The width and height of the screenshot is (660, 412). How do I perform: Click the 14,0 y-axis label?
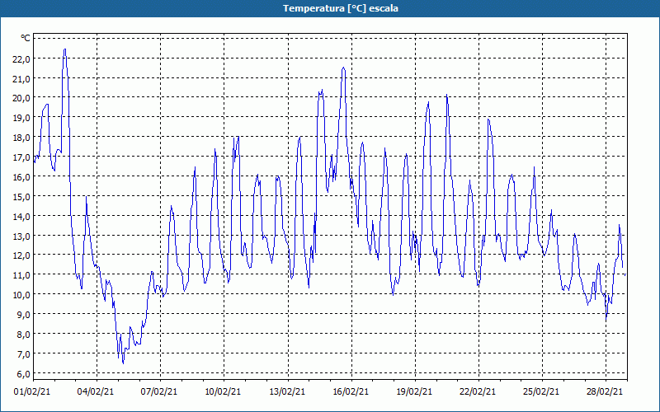coord(21,216)
